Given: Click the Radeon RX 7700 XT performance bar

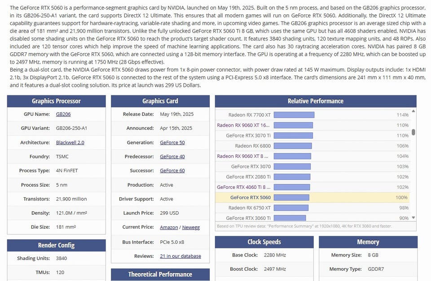Looking at the screenshot, I should pos(294,115).
